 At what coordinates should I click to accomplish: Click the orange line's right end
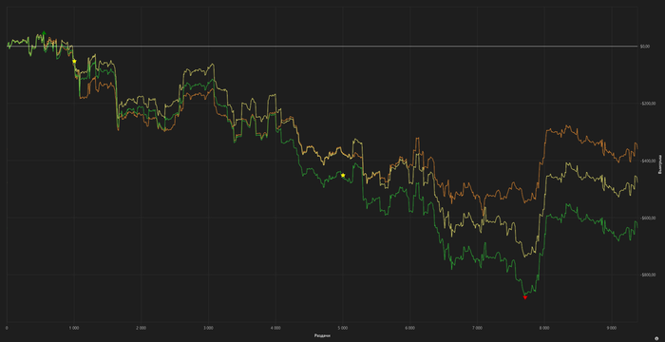point(637,148)
